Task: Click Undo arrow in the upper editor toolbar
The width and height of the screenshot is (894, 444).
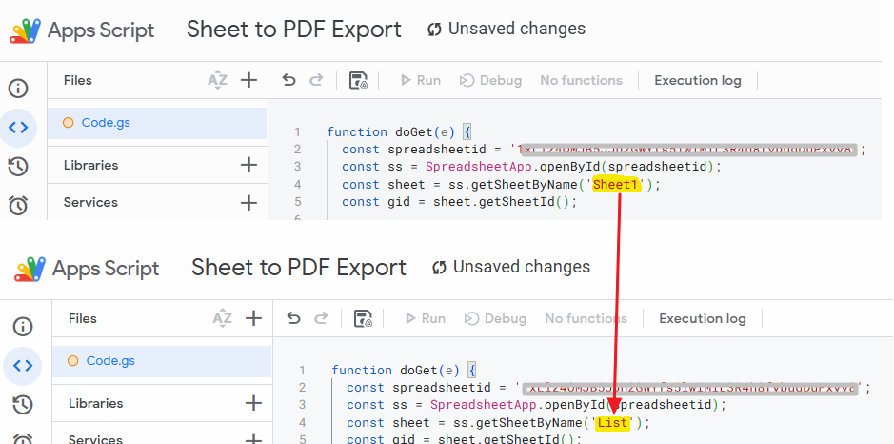Action: tap(289, 80)
